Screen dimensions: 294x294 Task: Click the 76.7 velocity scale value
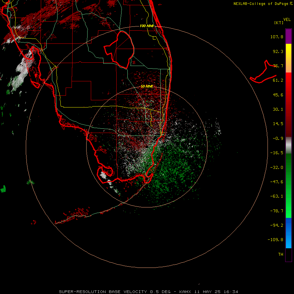pos(278,66)
